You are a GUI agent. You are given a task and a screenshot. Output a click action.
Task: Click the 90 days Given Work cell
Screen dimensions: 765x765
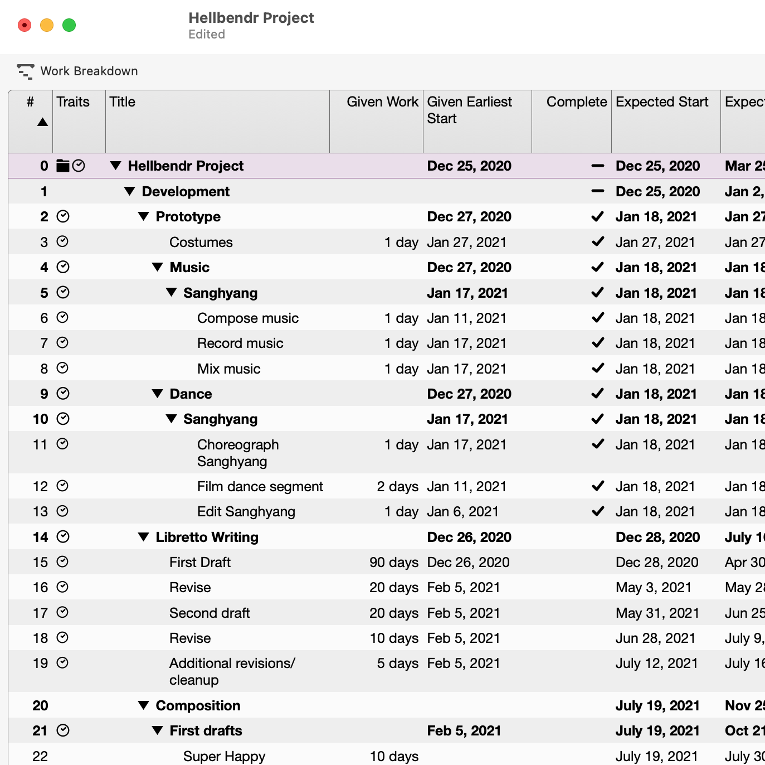coord(394,562)
